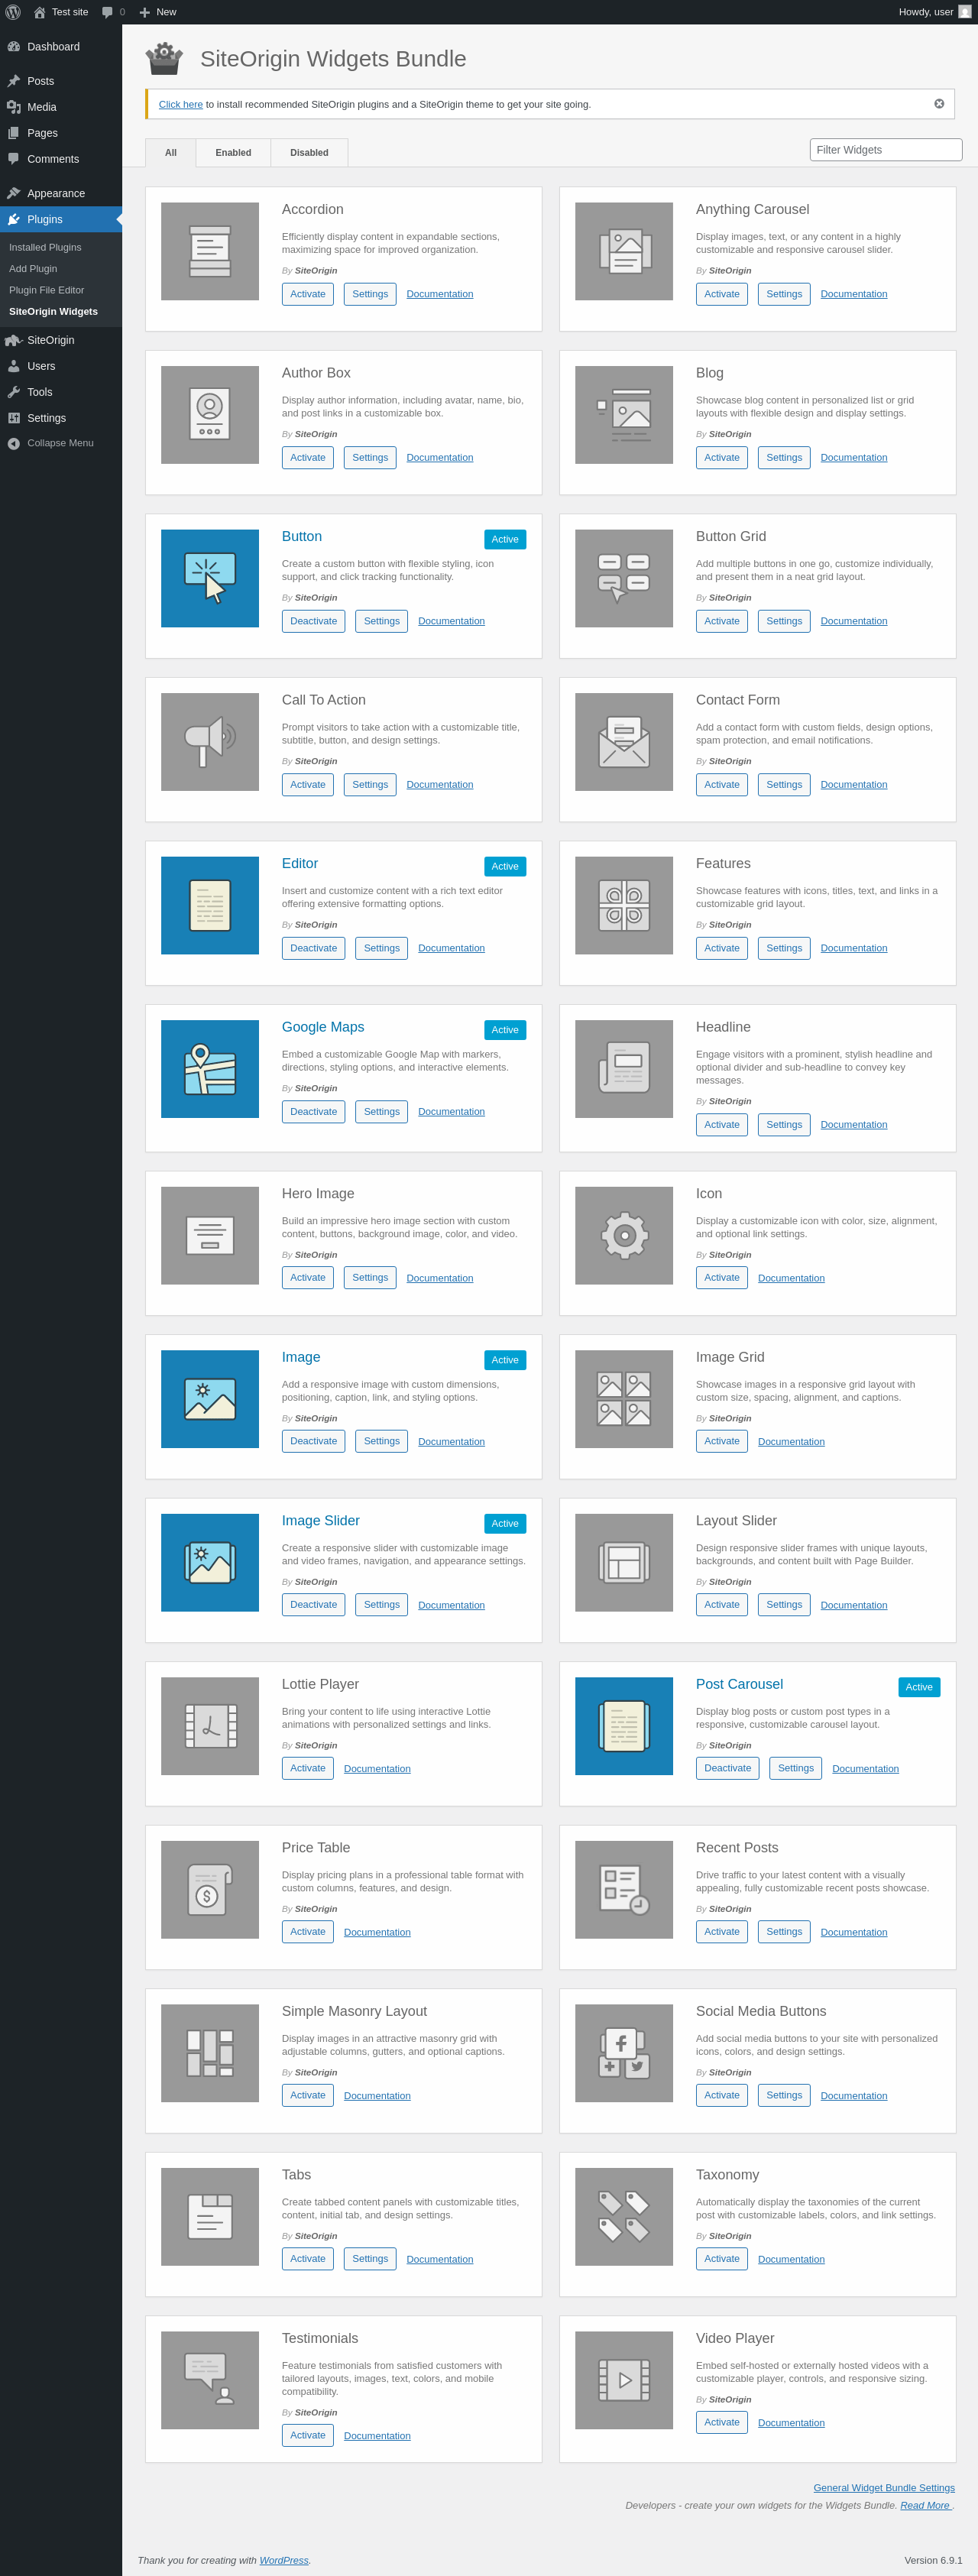
Task: Open Documentation for the Lottie Player widget
Action: click(377, 1769)
